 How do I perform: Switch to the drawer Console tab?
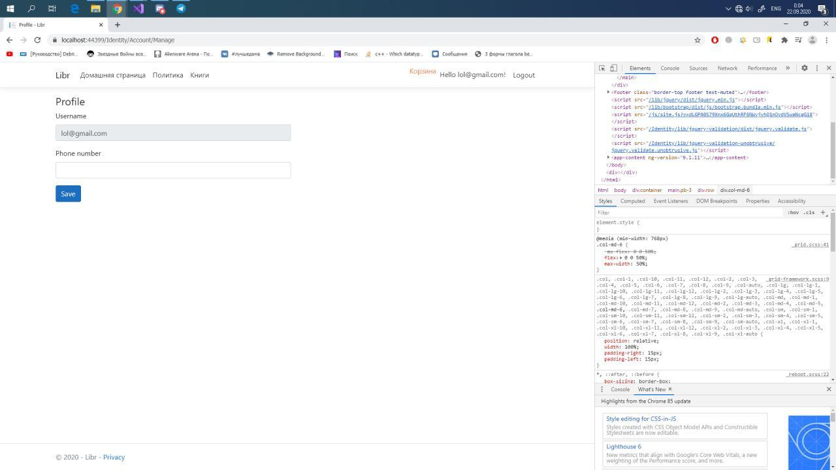[x=620, y=389]
